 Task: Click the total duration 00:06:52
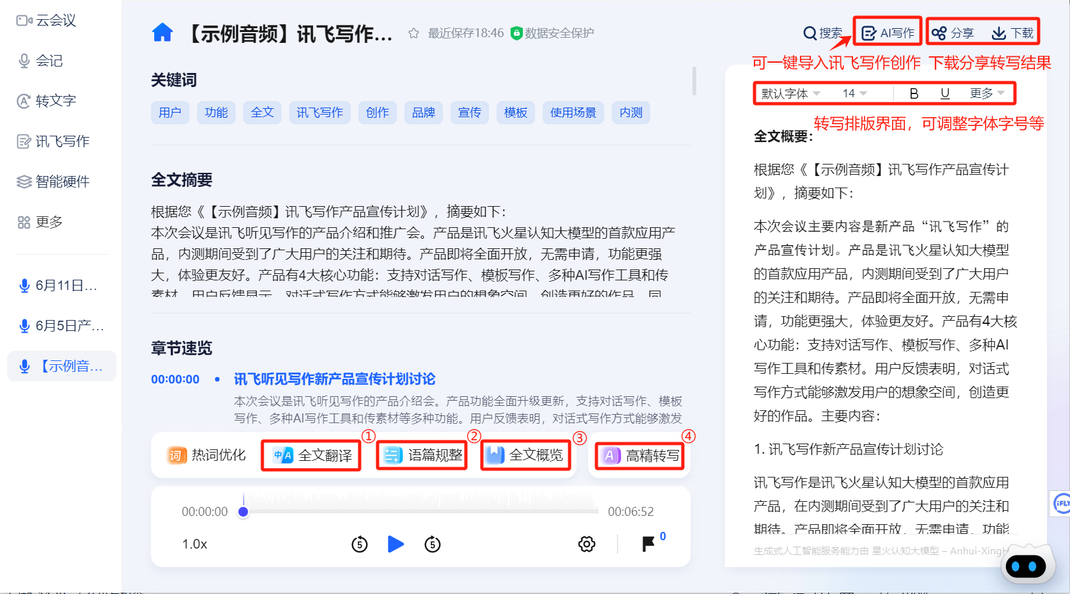point(631,511)
